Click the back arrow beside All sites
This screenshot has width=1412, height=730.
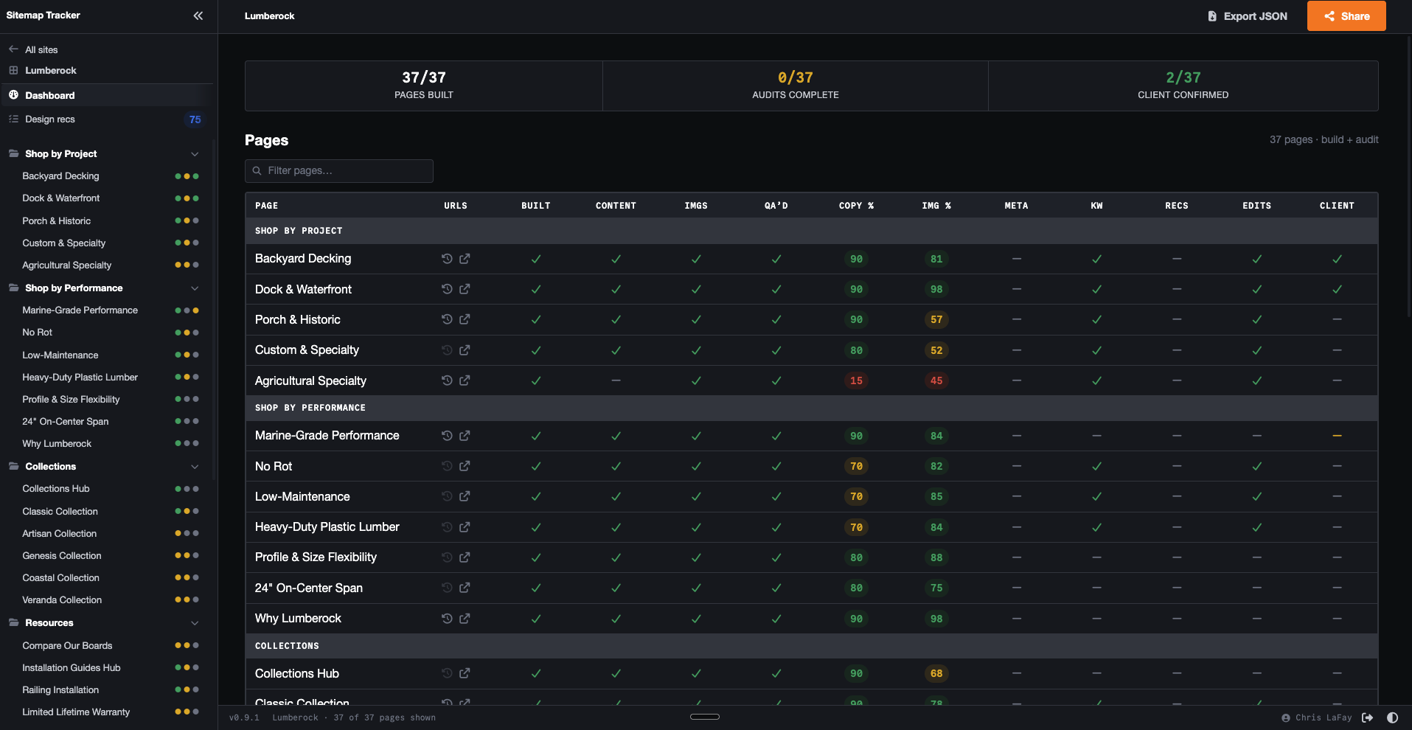click(13, 49)
